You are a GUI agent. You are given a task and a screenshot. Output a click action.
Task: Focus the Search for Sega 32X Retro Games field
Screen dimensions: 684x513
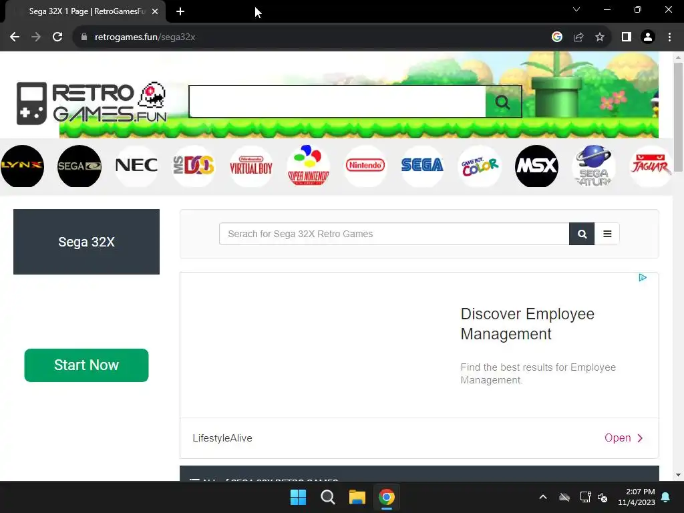[x=394, y=234]
